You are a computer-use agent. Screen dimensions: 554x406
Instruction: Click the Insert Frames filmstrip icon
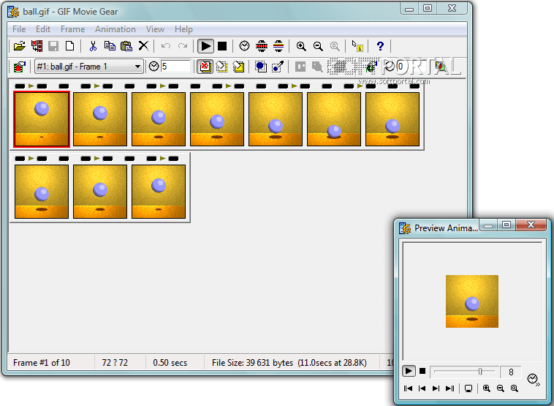coord(37,46)
